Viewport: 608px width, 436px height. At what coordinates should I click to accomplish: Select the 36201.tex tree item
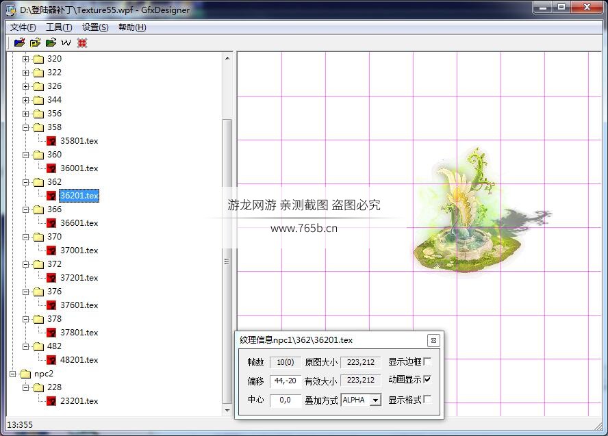(x=79, y=196)
